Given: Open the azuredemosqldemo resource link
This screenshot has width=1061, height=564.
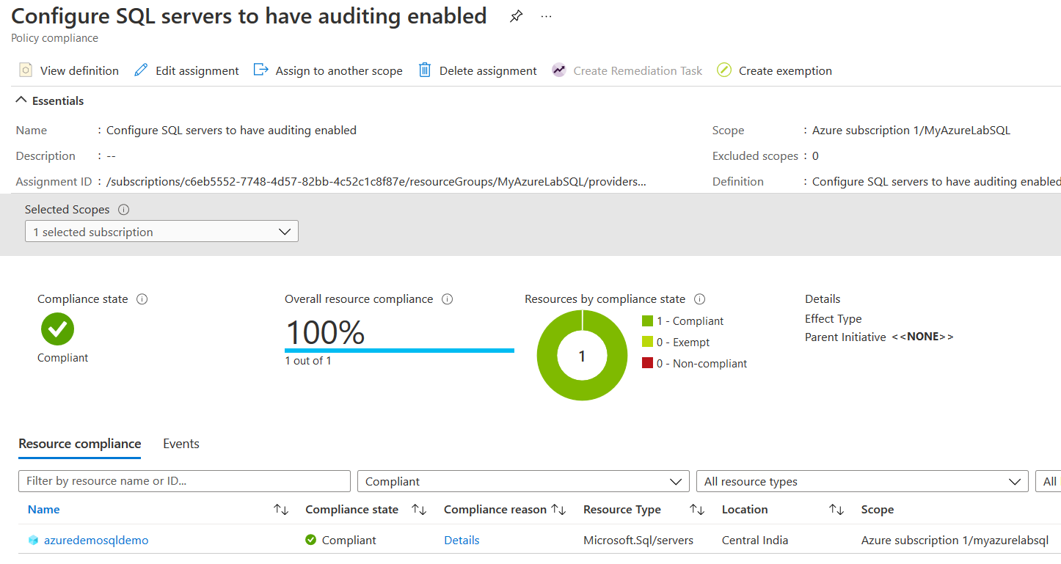Looking at the screenshot, I should click(x=96, y=541).
